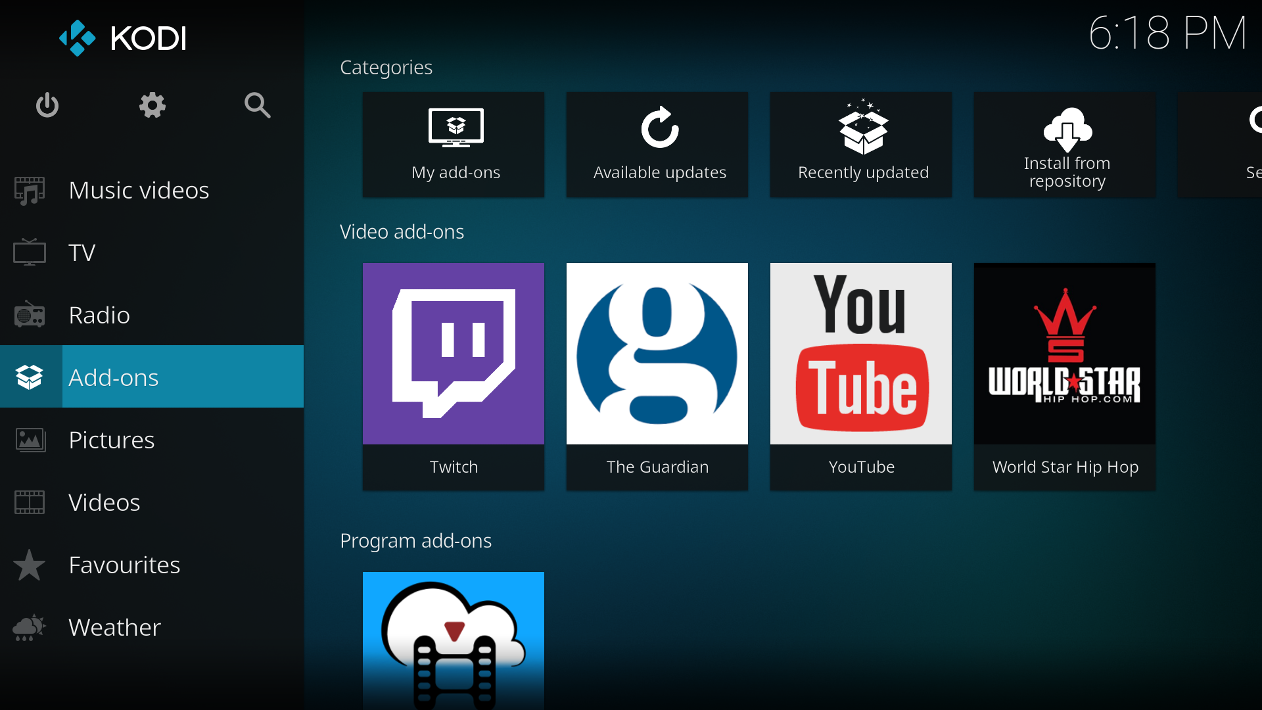Go to the Favourites menu item

click(x=124, y=565)
